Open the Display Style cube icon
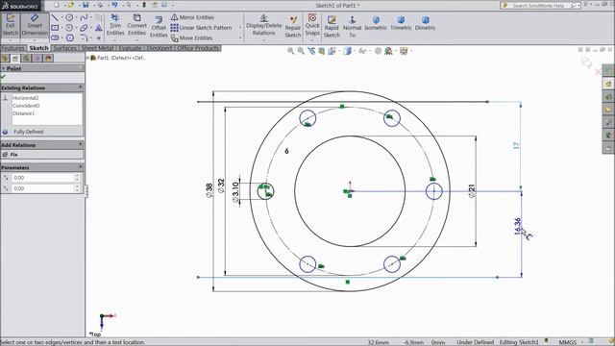 coord(347,51)
